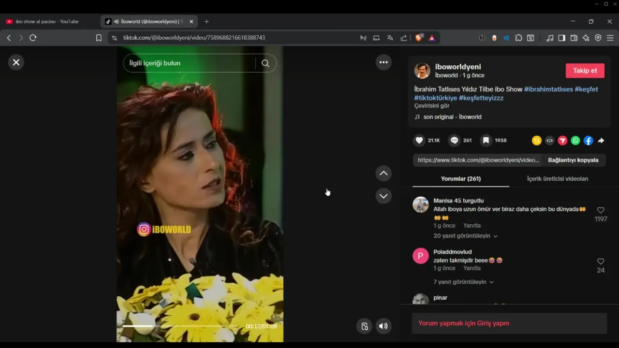The image size is (619, 348).
Task: Click the Takip et follow button
Action: (585, 71)
